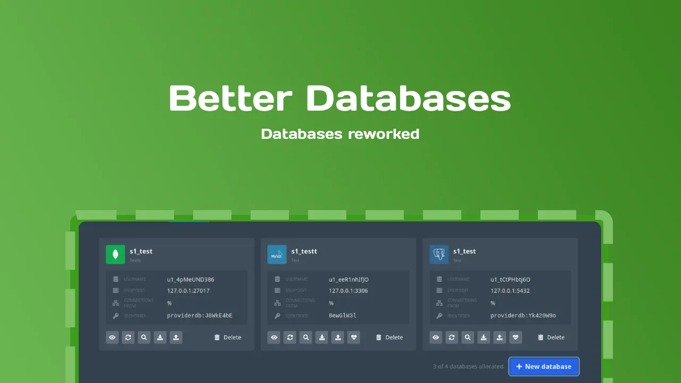Show password for MySQL s1_testt database
The image size is (681, 383).
(x=274, y=337)
